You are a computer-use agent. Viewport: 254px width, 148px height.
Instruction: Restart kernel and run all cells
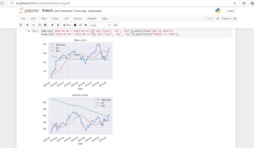pyautogui.click(x=86, y=25)
